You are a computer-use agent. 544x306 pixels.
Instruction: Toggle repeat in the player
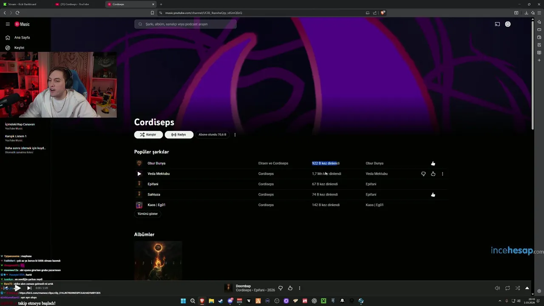(507, 288)
